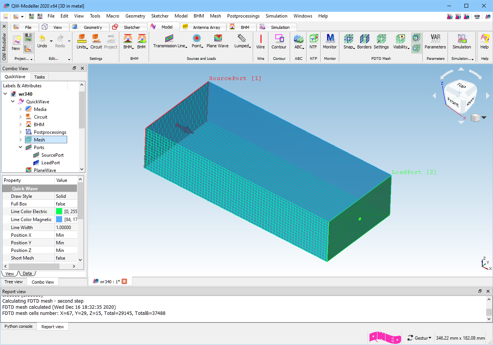Open the Circuit settings tool
The height and width of the screenshot is (345, 493).
[x=96, y=42]
